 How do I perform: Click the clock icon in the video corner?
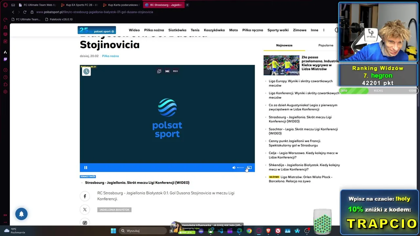click(x=86, y=71)
